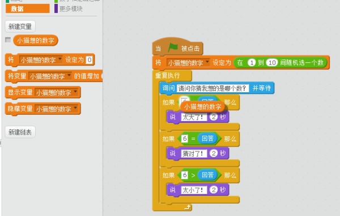Viewport: 340px width, 216px height.
Task: Click the 10 field in random number block
Action: point(272,63)
